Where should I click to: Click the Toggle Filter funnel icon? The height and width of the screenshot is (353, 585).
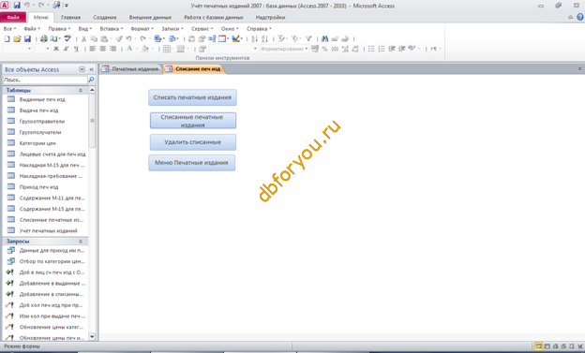click(308, 38)
